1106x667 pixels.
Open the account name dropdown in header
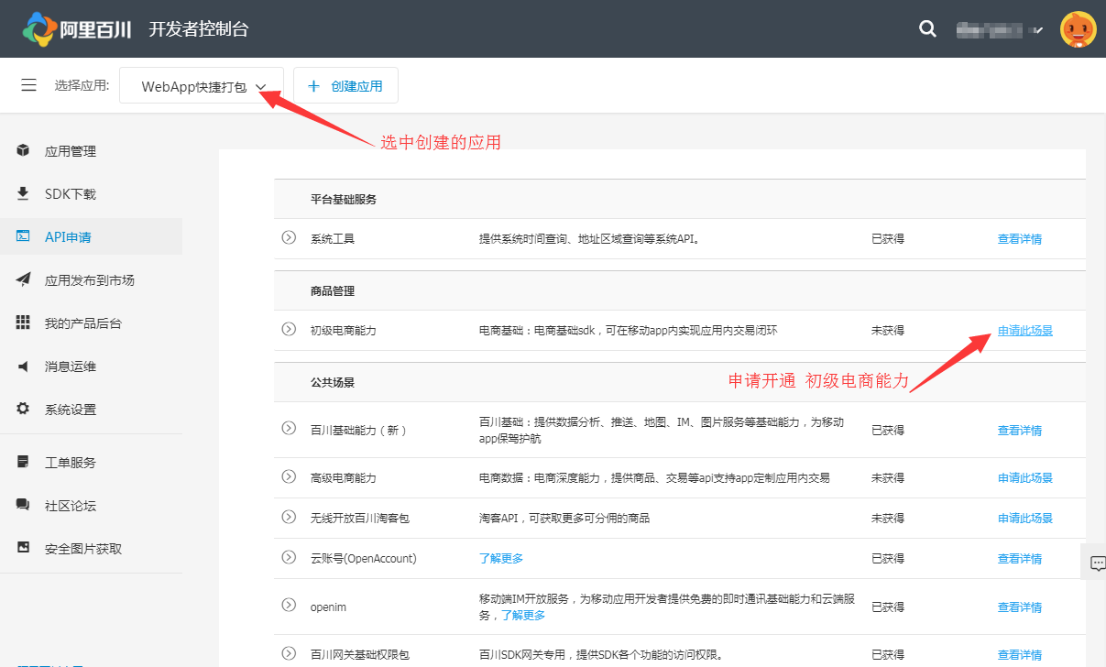(1000, 29)
